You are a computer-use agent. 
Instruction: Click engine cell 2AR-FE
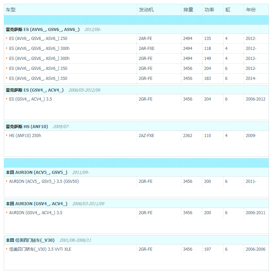point(145,39)
